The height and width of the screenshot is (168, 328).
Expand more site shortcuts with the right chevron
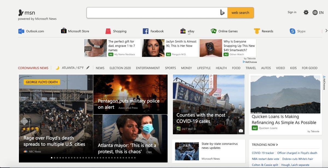327,31
